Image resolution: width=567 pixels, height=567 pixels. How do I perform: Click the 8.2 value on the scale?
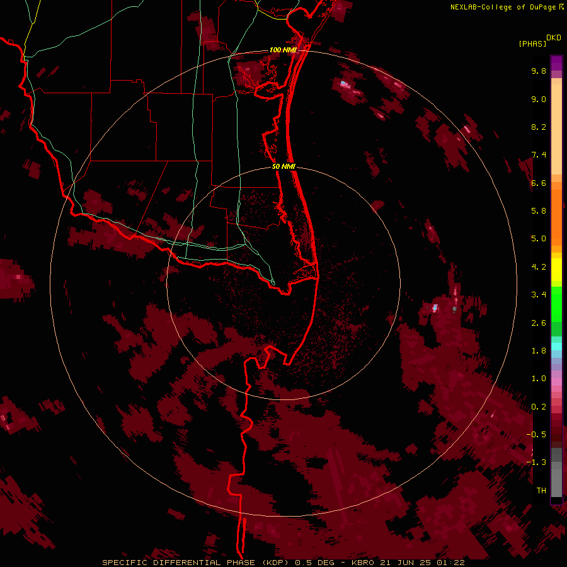539,127
